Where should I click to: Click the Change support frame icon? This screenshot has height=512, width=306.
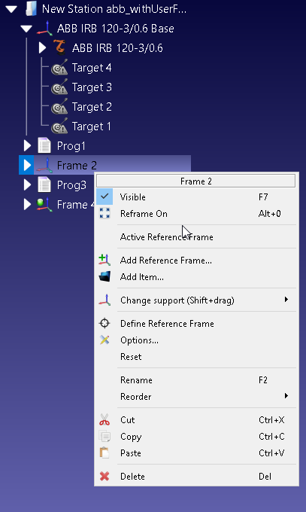click(105, 300)
